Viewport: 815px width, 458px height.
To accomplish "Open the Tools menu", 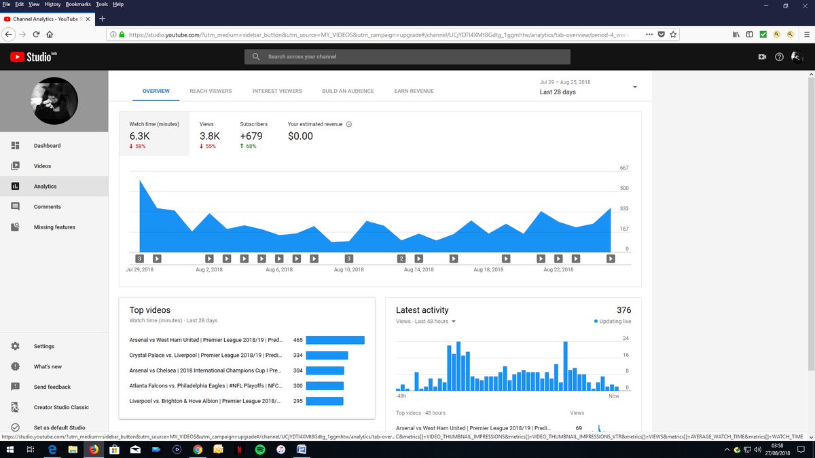I will pyautogui.click(x=102, y=4).
